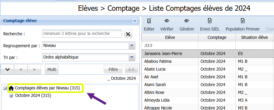Click the Population Primver file icon
The width and height of the screenshot is (274, 110).
pyautogui.click(x=243, y=21)
